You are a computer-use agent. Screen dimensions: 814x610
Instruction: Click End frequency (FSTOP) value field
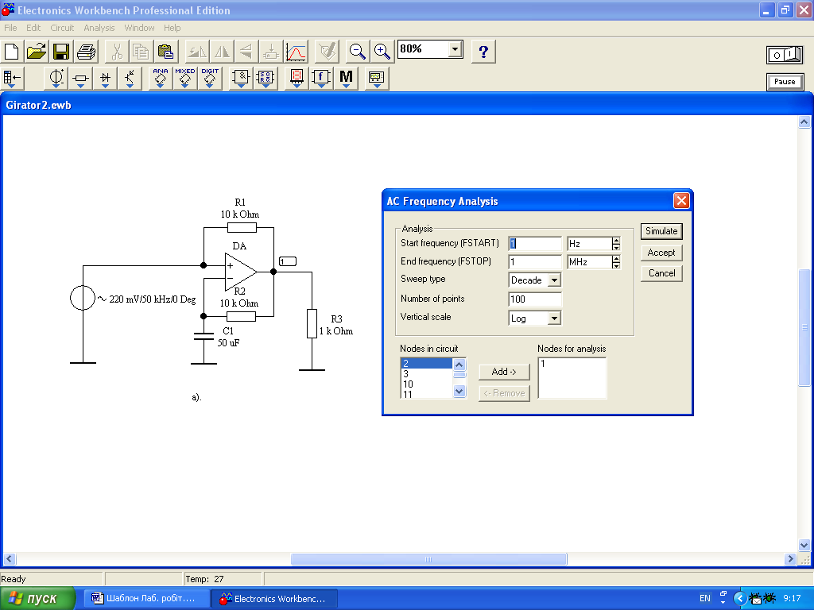535,262
